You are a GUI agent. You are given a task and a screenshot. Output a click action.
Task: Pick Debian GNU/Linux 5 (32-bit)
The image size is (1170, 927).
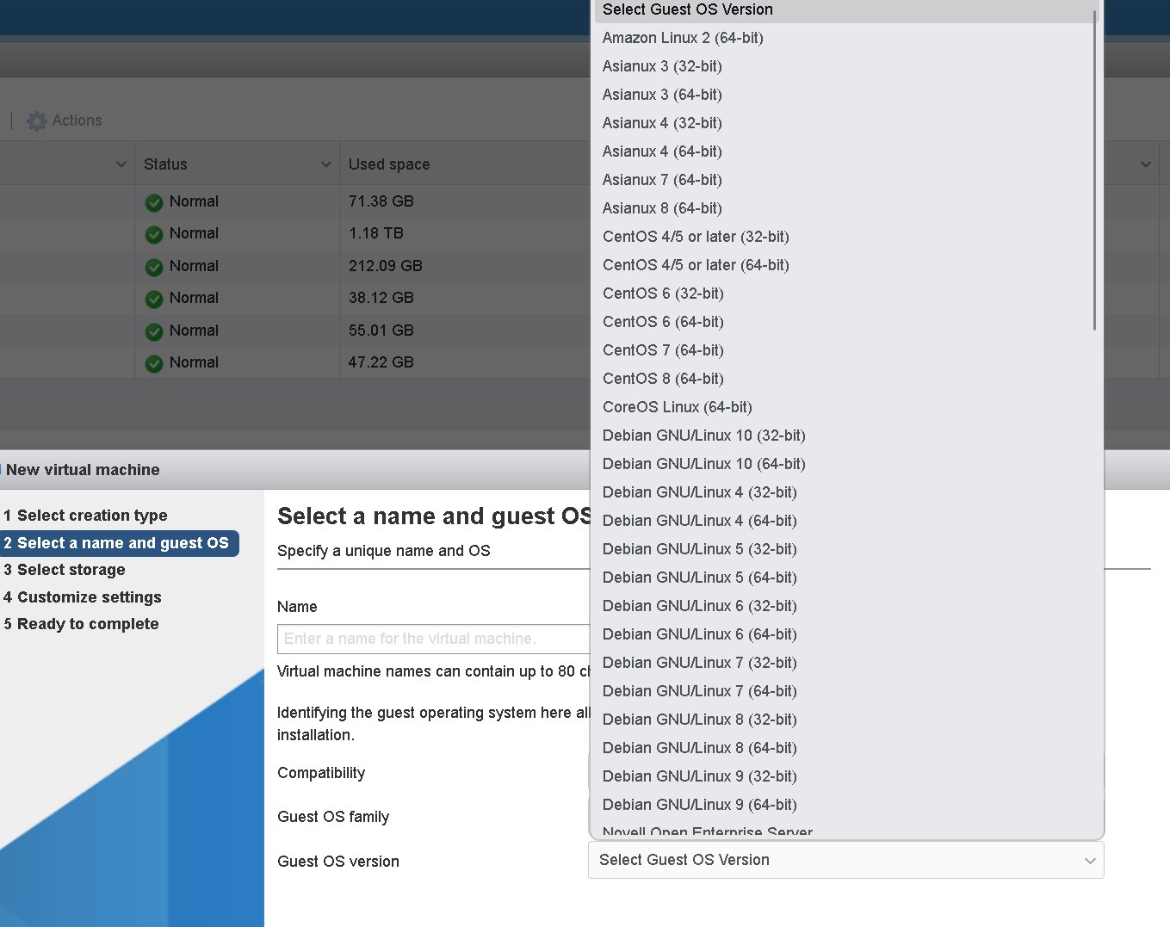[x=700, y=549]
